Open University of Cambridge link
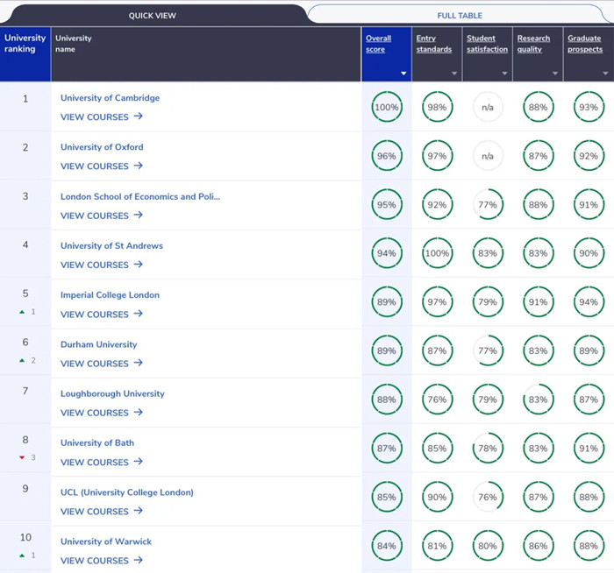 (x=110, y=98)
